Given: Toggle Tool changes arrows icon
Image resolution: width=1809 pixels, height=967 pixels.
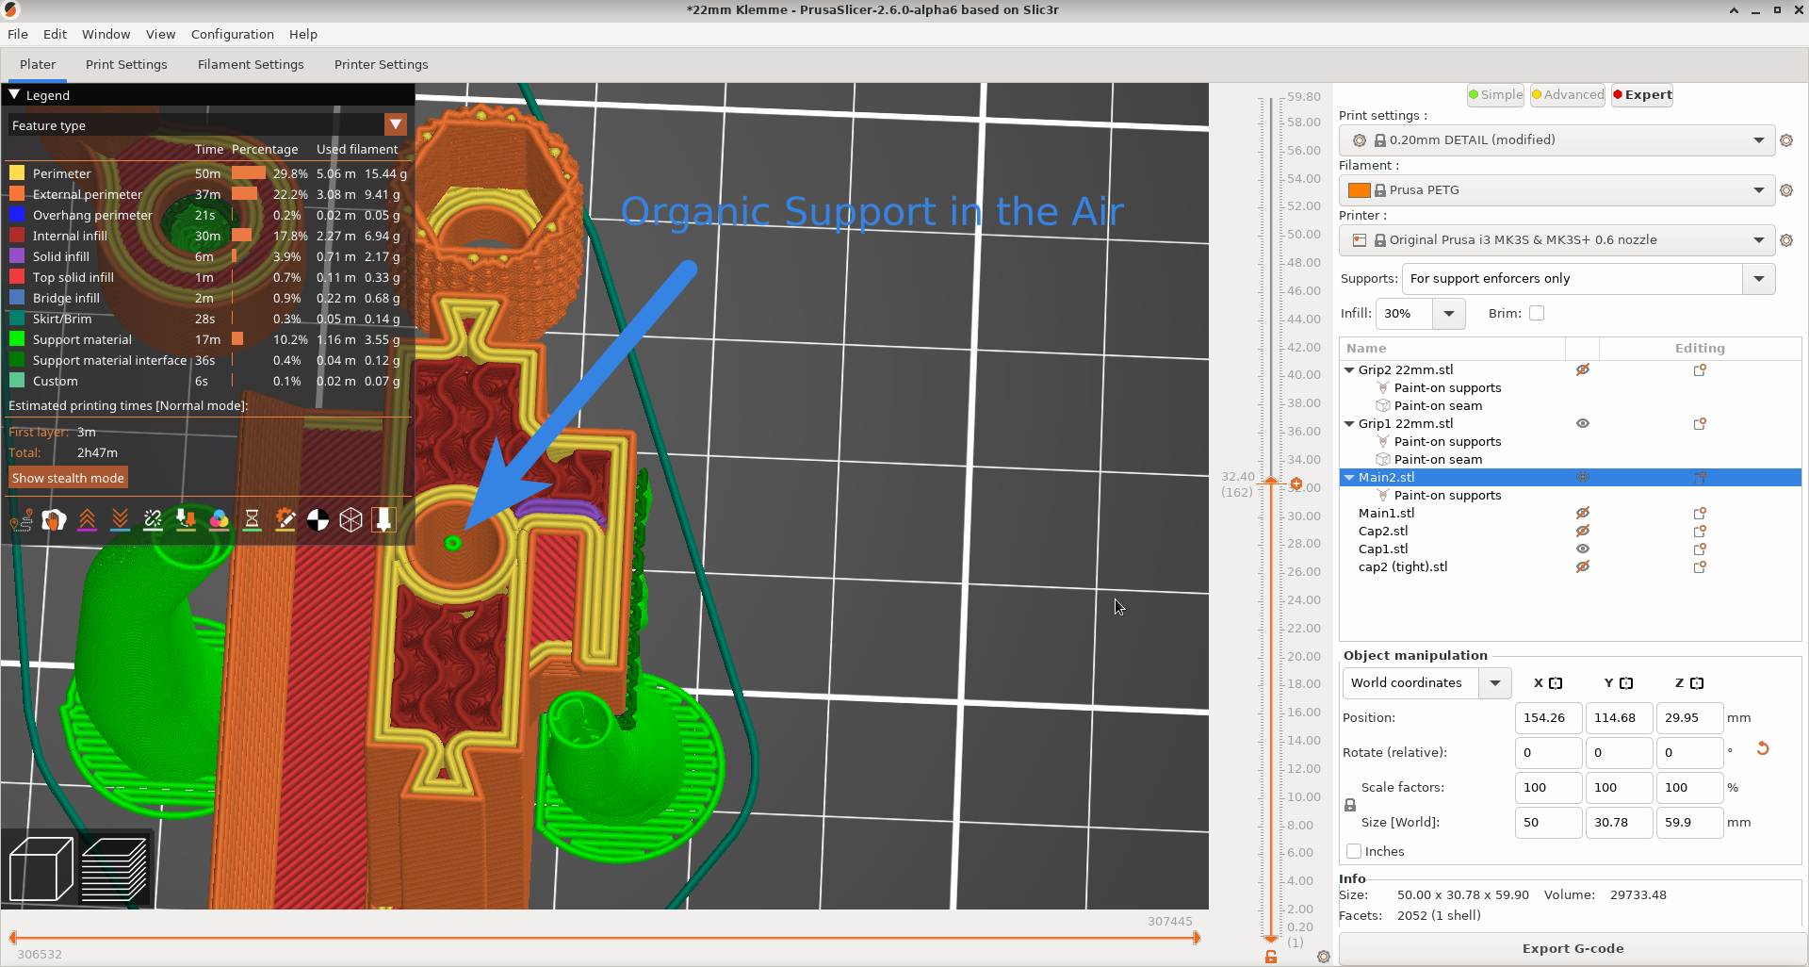Looking at the screenshot, I should tap(186, 519).
